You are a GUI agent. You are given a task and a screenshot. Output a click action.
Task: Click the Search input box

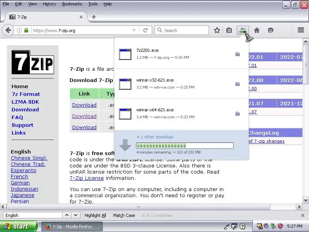182,31
